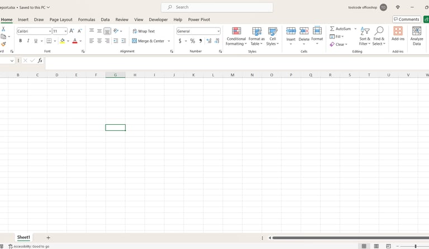Click Cut scissors icon
The width and height of the screenshot is (429, 249).
(x=3, y=29)
